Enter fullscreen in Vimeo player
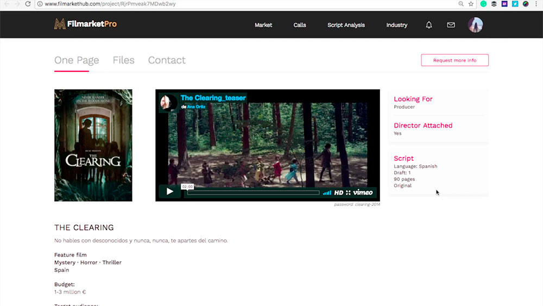Image resolution: width=543 pixels, height=306 pixels. click(348, 193)
